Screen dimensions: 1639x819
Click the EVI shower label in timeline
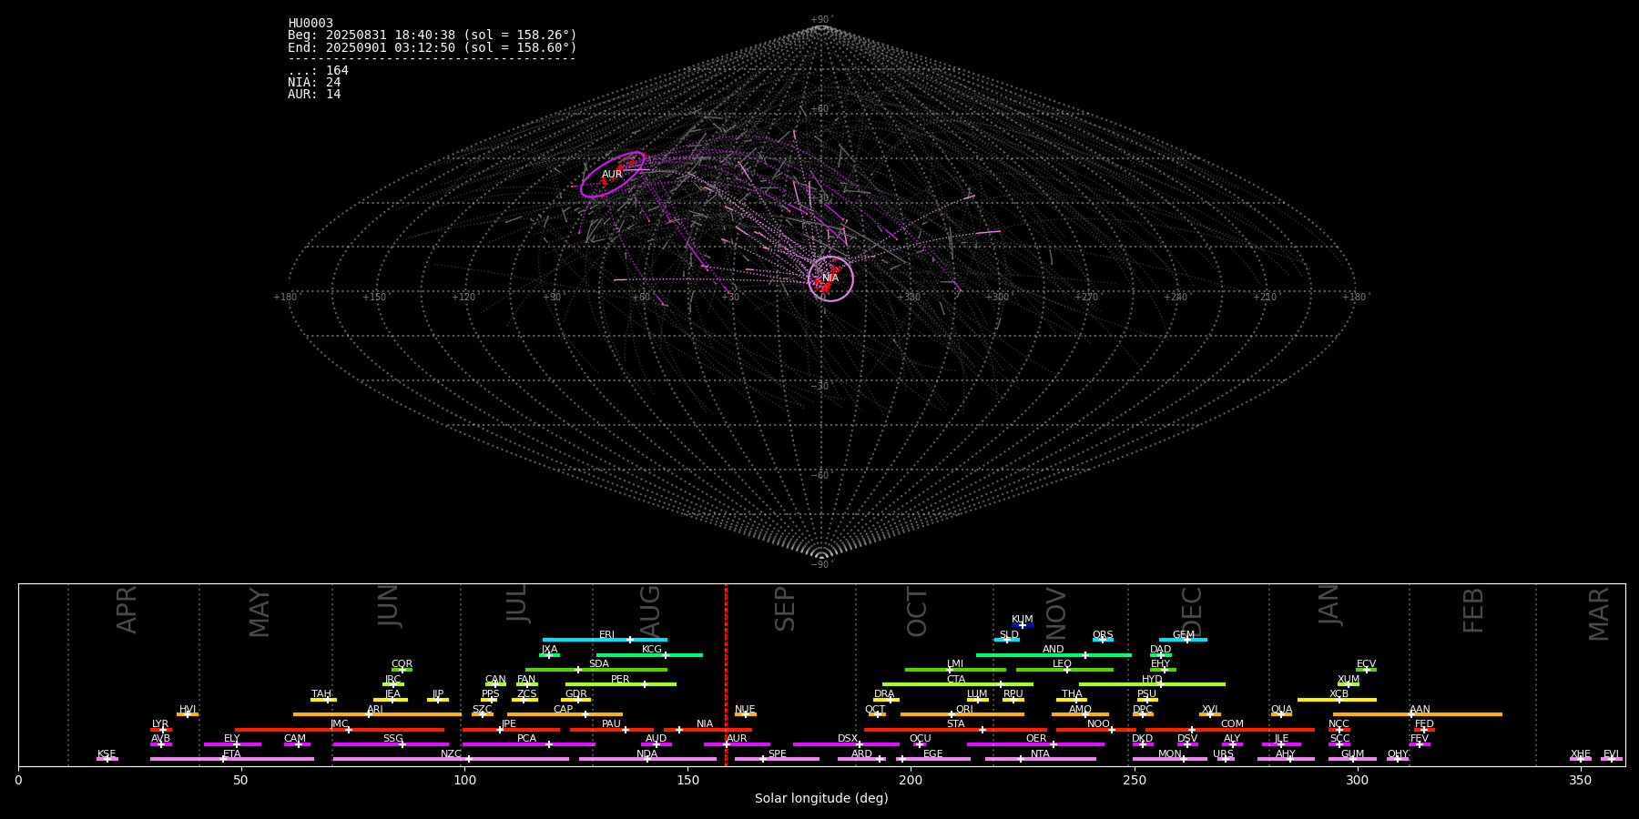click(x=1611, y=754)
